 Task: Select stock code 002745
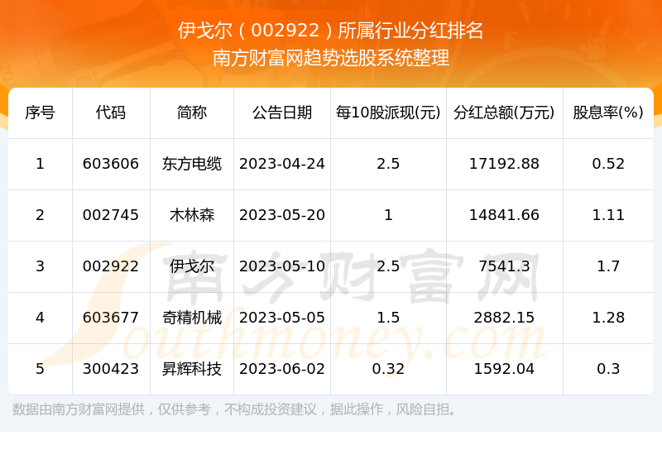pyautogui.click(x=111, y=215)
